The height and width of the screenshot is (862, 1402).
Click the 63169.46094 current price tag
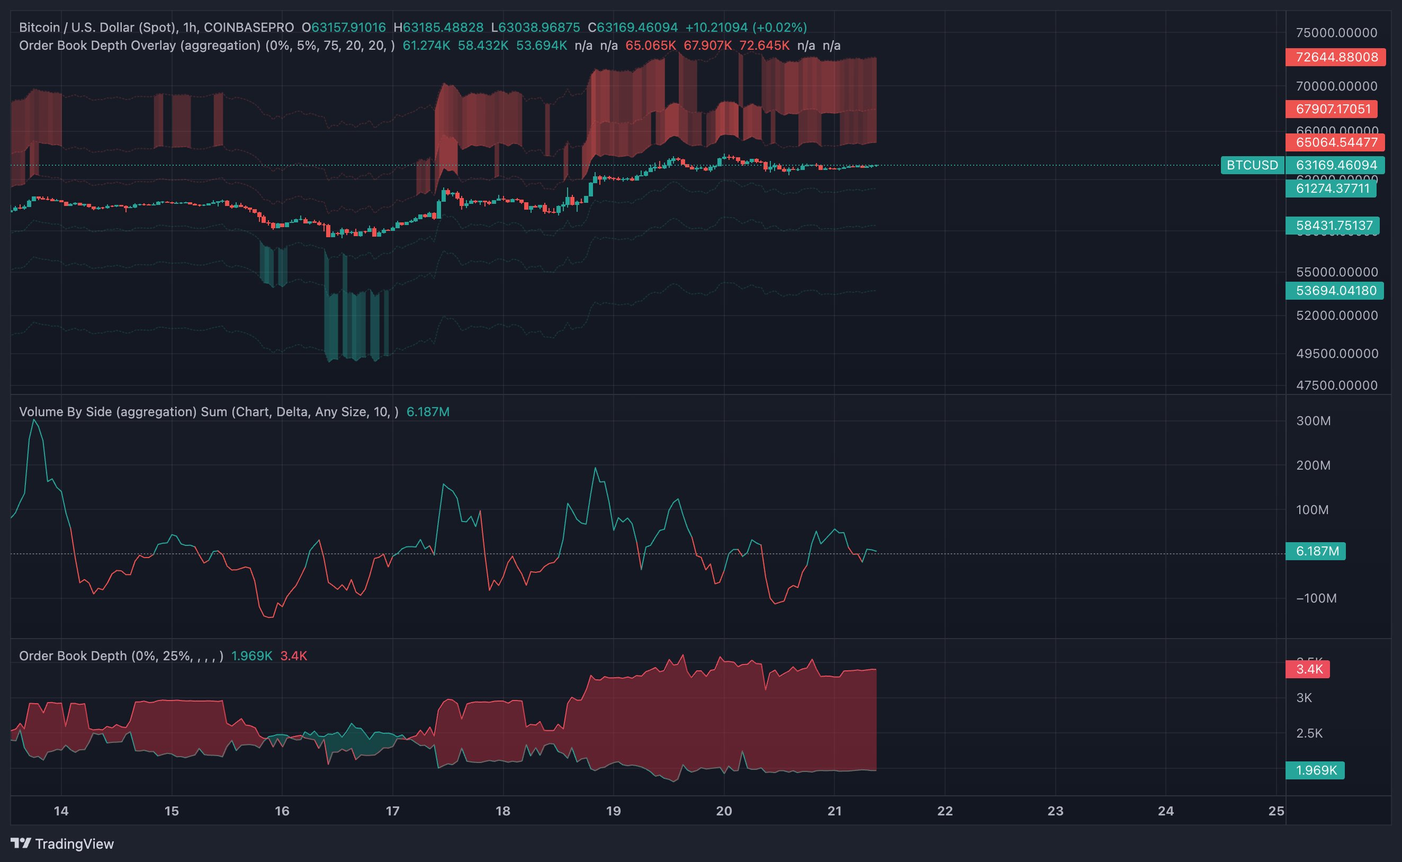[1335, 165]
